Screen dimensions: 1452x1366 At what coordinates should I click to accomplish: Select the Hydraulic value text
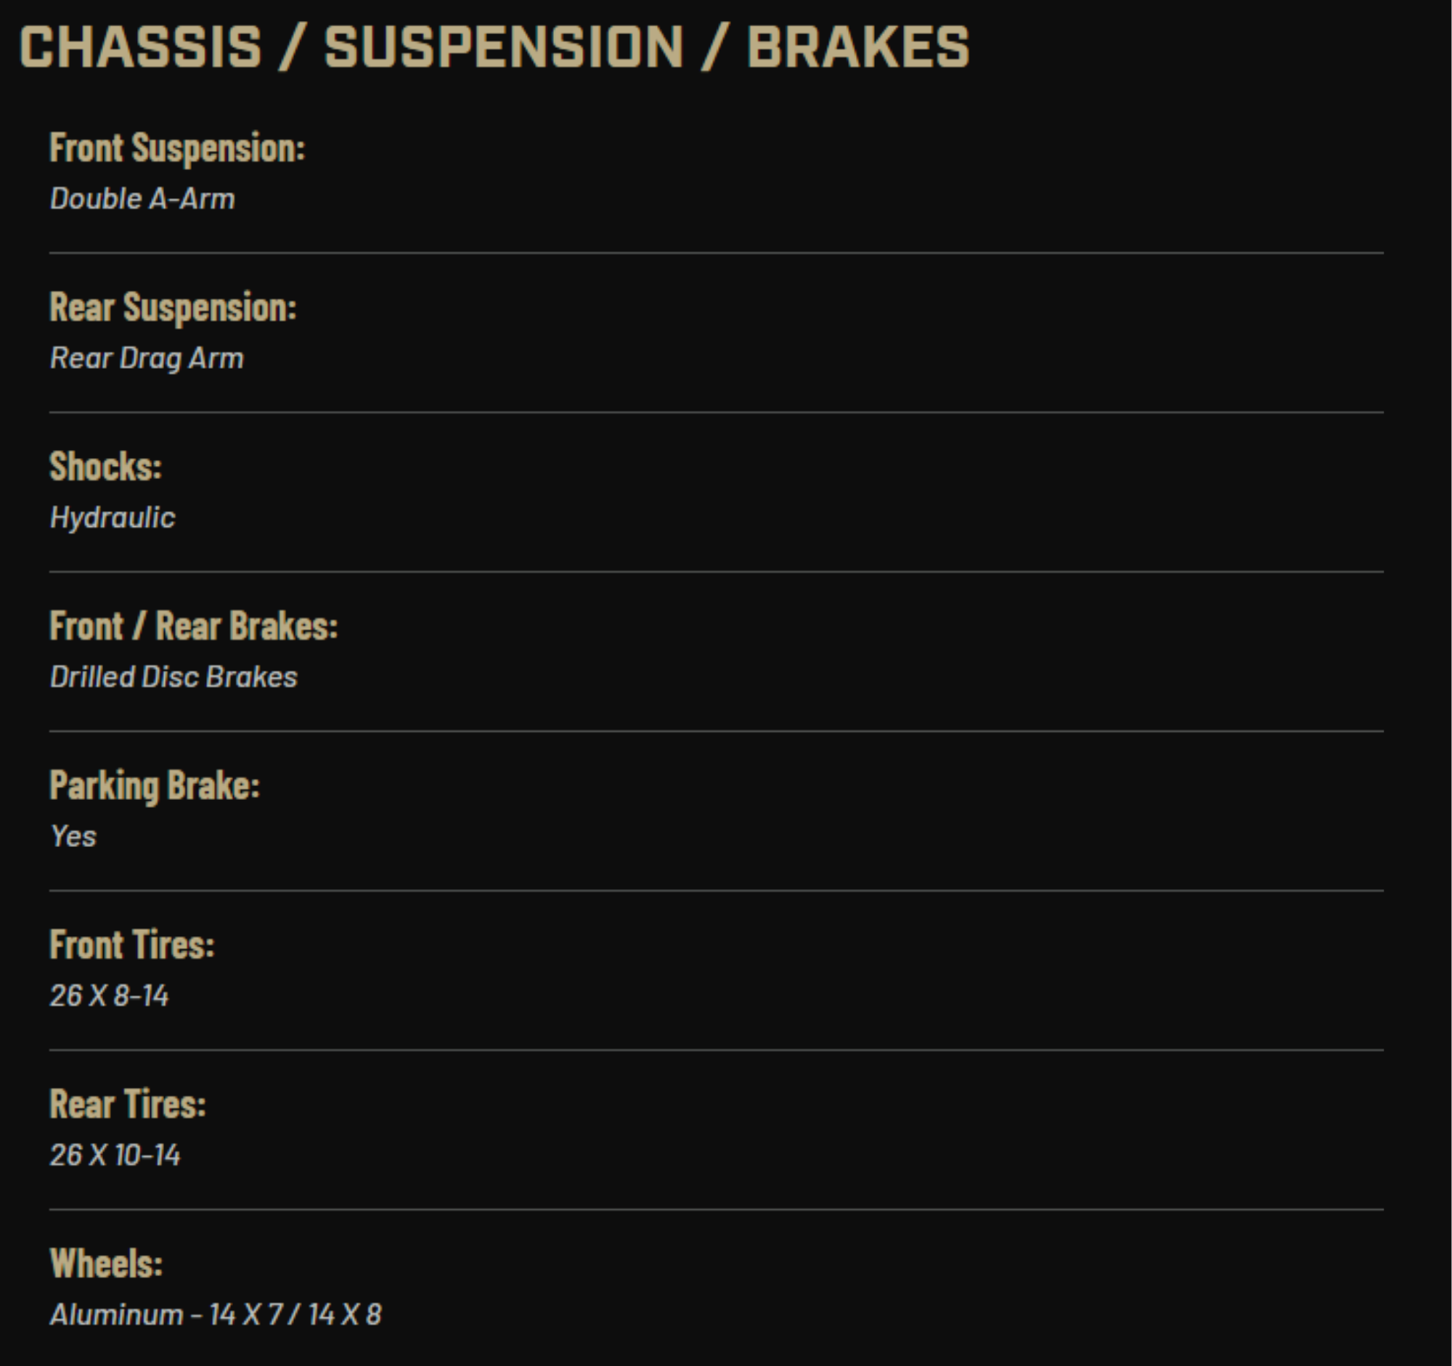tap(113, 518)
